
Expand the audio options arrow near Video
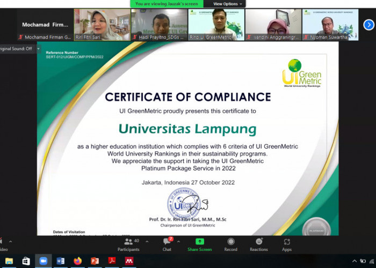tap(10, 242)
